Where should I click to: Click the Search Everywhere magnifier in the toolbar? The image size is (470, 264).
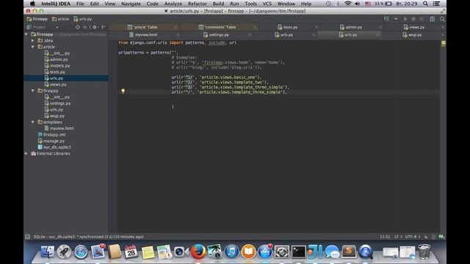click(442, 19)
